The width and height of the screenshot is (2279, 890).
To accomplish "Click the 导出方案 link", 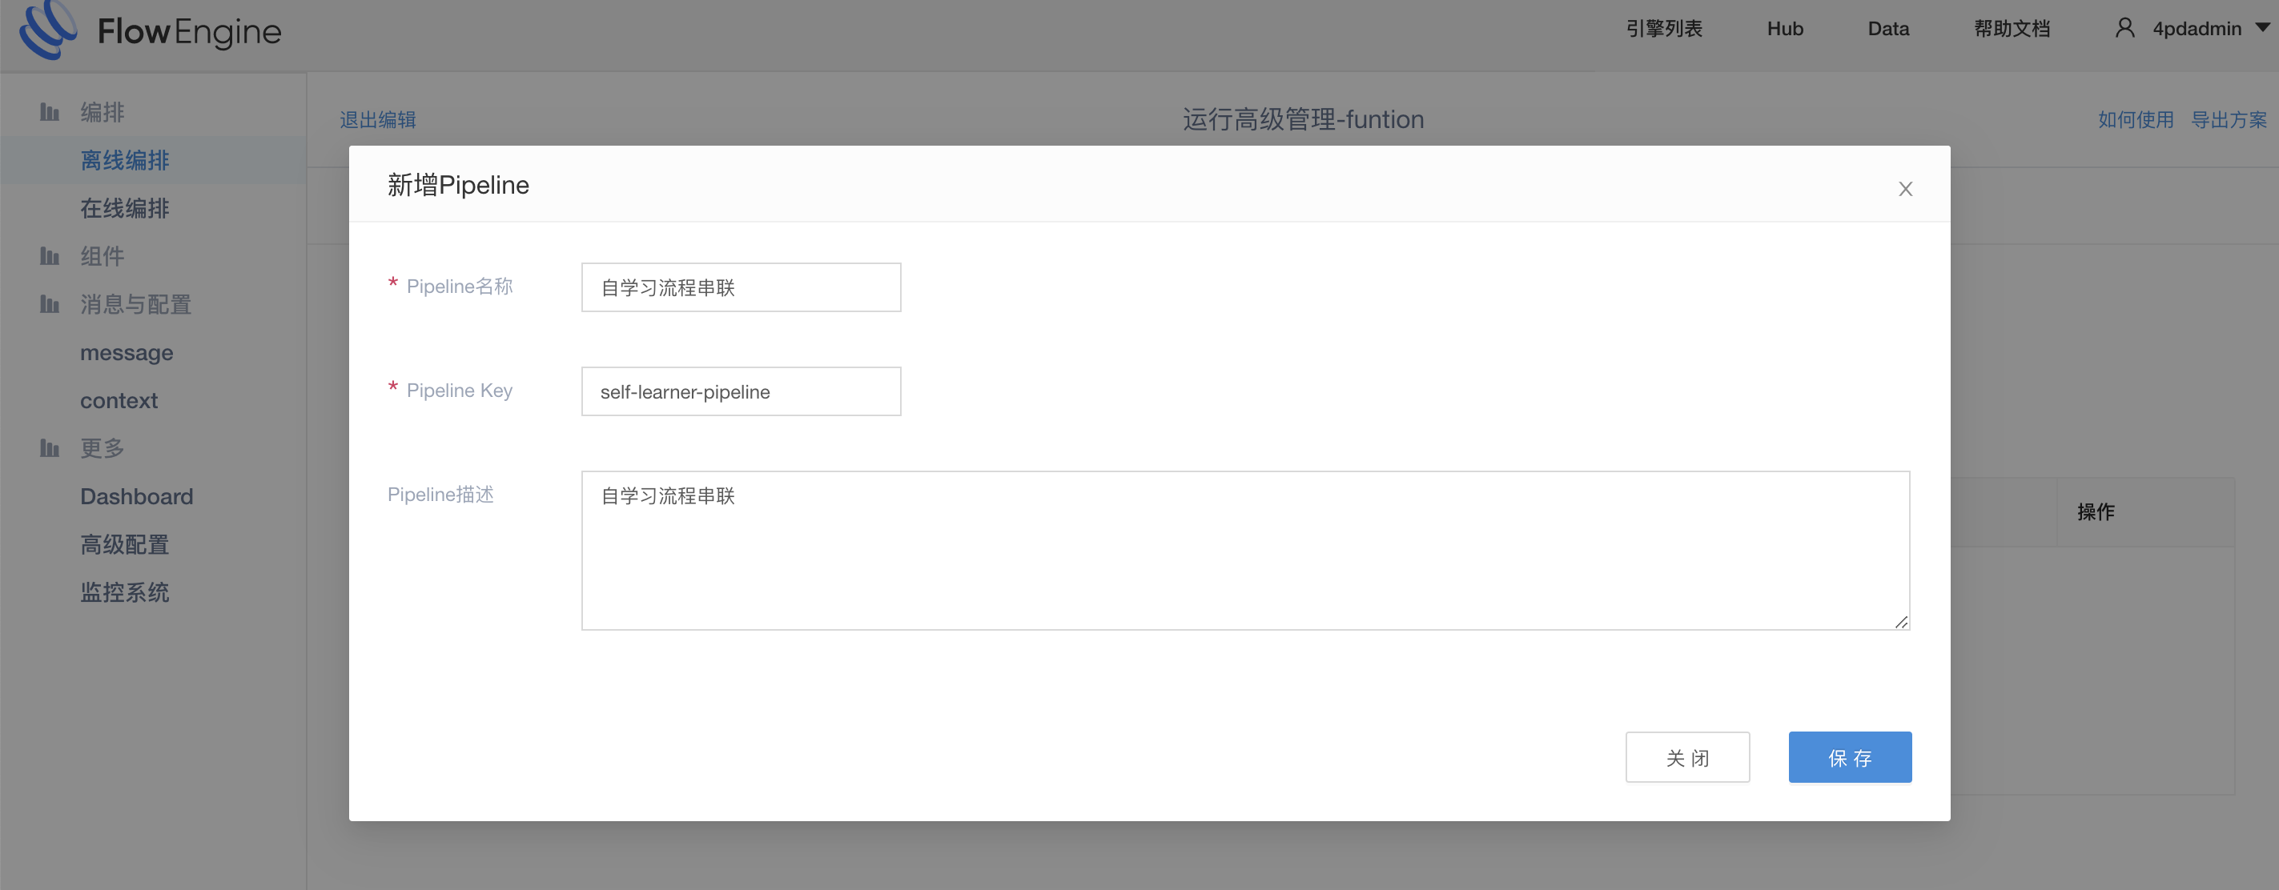I will tap(2229, 119).
